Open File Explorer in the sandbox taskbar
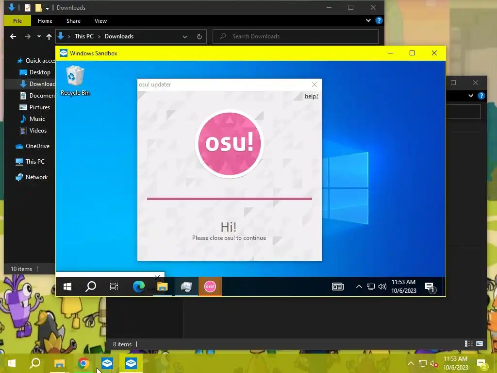497x373 pixels. click(x=162, y=287)
